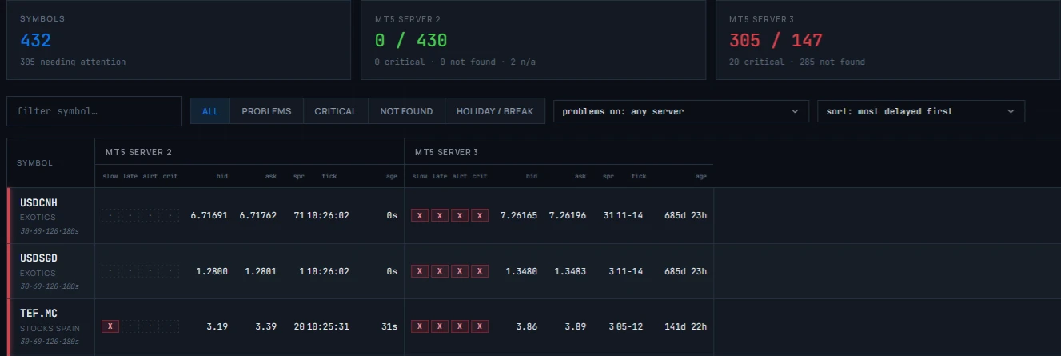Click the TEF.MC Server 3 crit X indicator
The image size is (1061, 356).
pos(479,326)
